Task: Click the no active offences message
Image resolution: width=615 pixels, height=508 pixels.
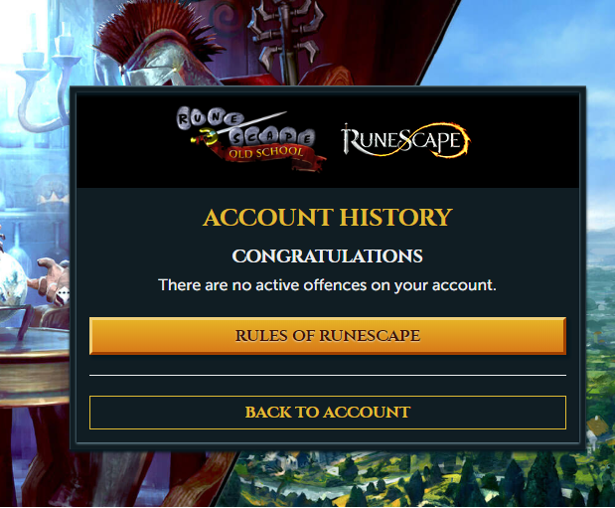Action: click(x=328, y=285)
